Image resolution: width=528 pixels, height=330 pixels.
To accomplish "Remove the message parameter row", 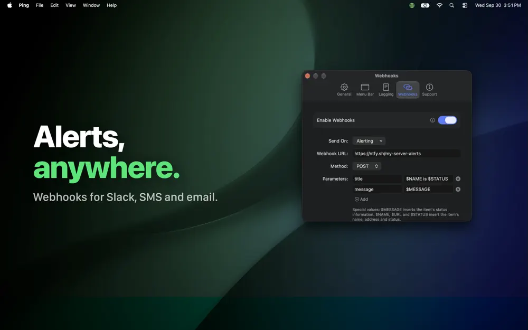I will (x=458, y=189).
